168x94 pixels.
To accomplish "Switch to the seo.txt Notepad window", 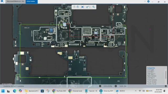I will (91, 91).
